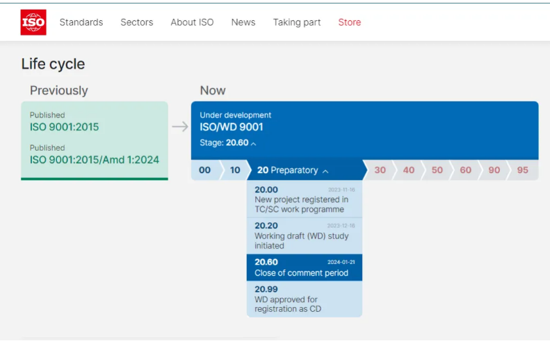Open the Sectors menu
550x357 pixels.
(x=136, y=22)
